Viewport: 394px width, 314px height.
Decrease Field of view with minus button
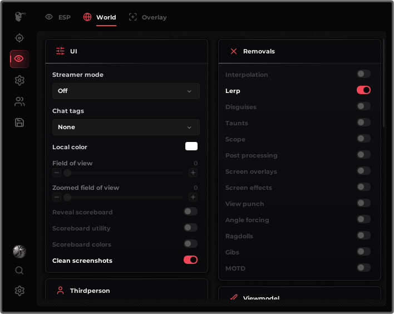(57, 173)
